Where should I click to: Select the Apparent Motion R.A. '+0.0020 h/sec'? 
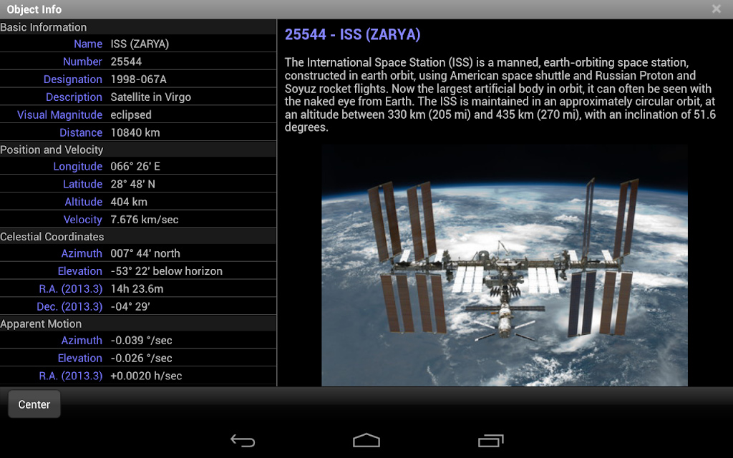(146, 376)
